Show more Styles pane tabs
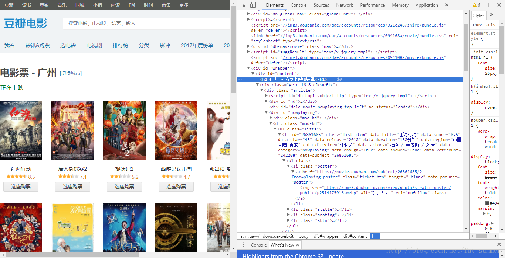Image resolution: width=505 pixels, height=258 pixels. (x=491, y=15)
